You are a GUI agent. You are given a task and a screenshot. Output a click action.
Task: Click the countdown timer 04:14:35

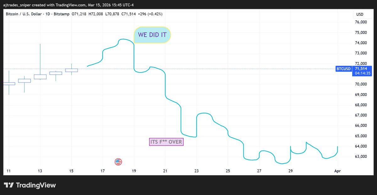pos(362,73)
